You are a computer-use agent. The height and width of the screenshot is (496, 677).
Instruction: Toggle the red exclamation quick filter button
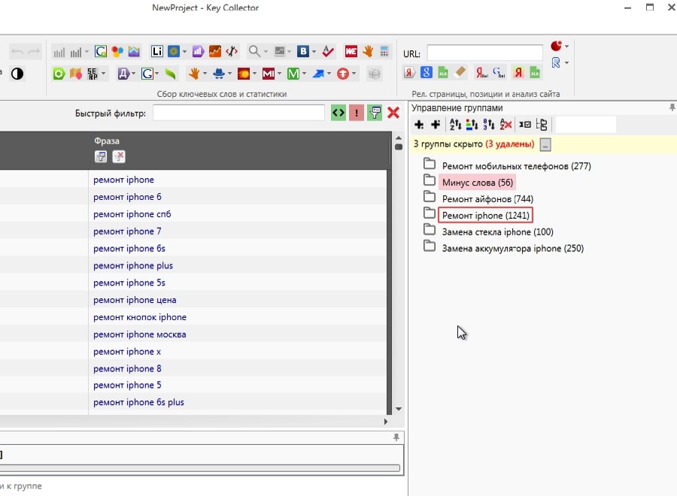pos(356,113)
